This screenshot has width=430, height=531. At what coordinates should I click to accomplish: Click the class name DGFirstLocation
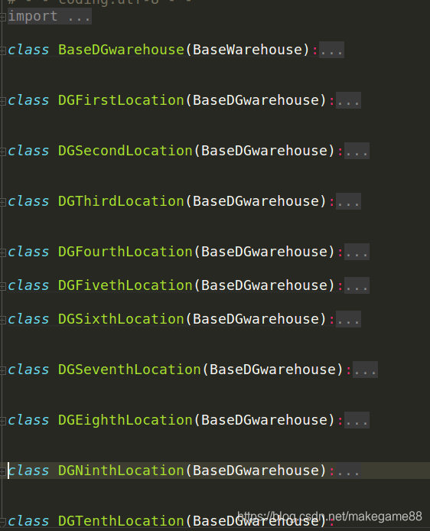[x=121, y=100]
